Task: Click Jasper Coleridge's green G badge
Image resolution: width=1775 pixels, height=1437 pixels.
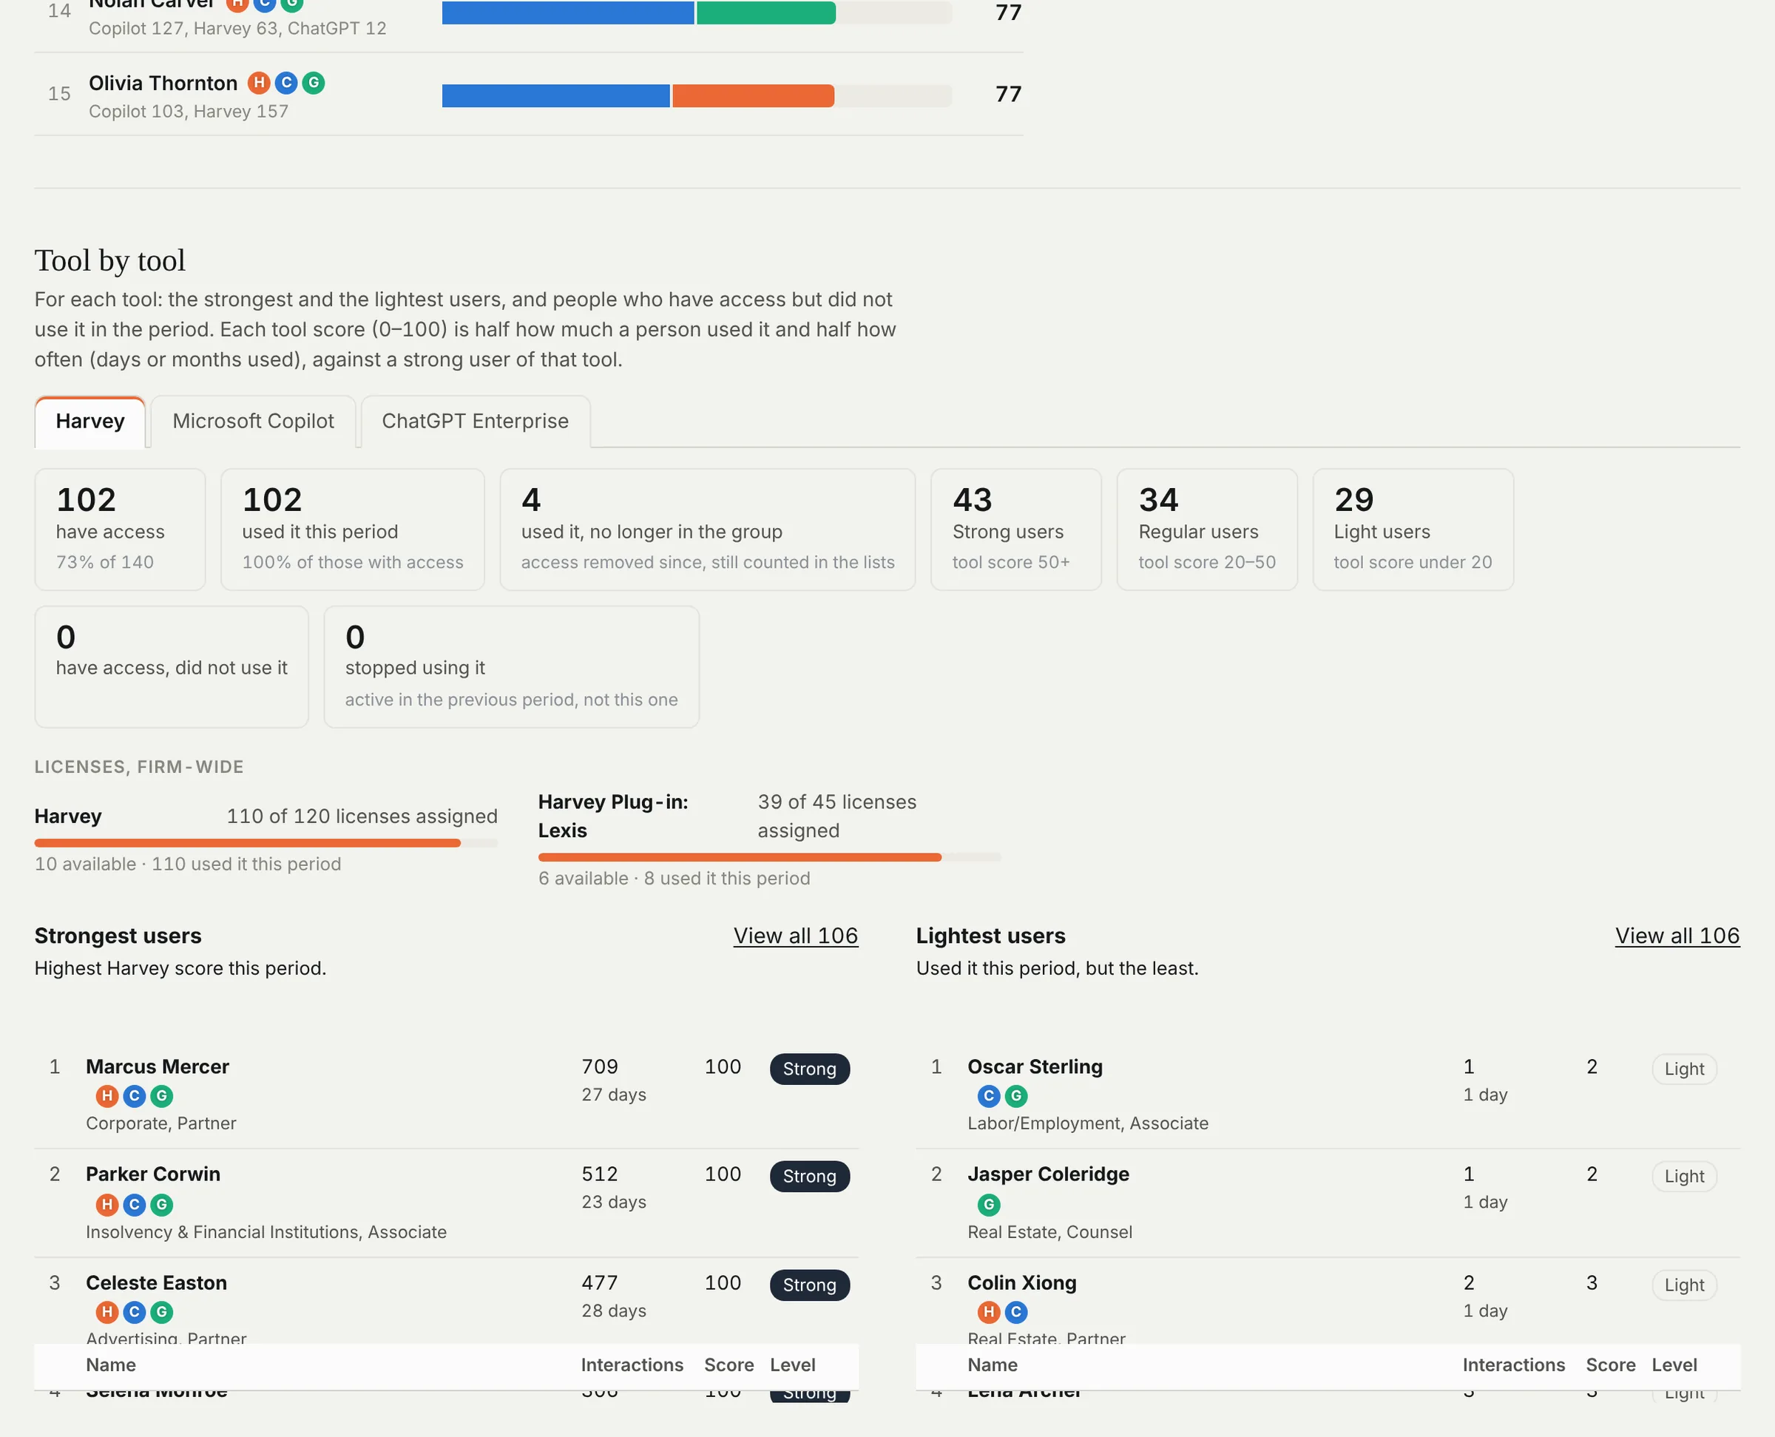Action: click(x=989, y=1204)
